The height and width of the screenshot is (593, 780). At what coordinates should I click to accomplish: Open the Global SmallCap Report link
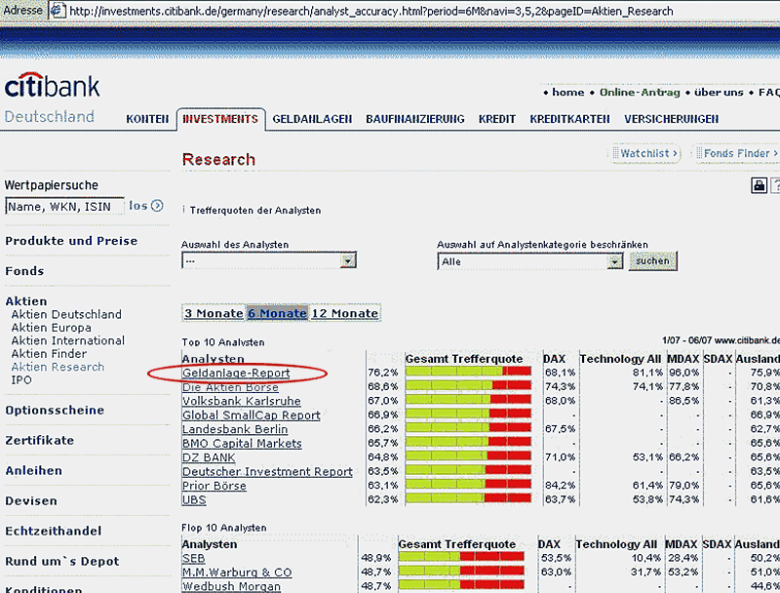coord(252,415)
